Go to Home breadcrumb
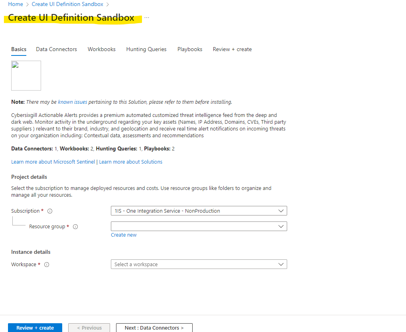406x332 pixels. [x=16, y=4]
